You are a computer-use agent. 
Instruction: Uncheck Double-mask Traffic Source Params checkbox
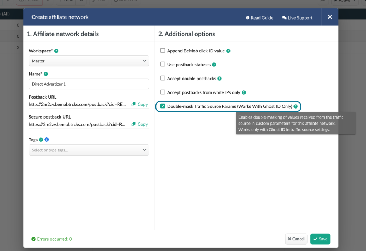[163, 106]
